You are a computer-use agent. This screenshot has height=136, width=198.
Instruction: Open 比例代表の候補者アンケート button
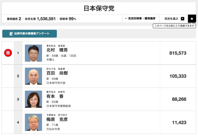pos(30,34)
